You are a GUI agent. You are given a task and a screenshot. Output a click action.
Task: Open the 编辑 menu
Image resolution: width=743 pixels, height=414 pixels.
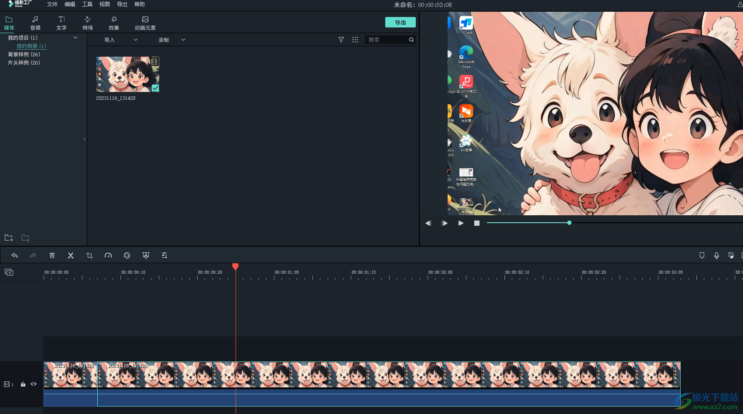[70, 4]
